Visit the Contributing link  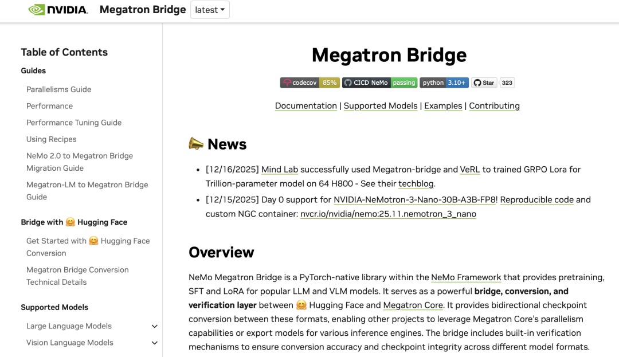(x=494, y=106)
